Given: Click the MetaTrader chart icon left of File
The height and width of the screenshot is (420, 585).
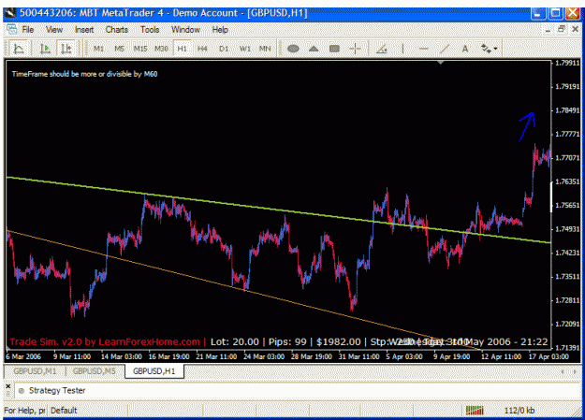Looking at the screenshot, I should pos(11,30).
